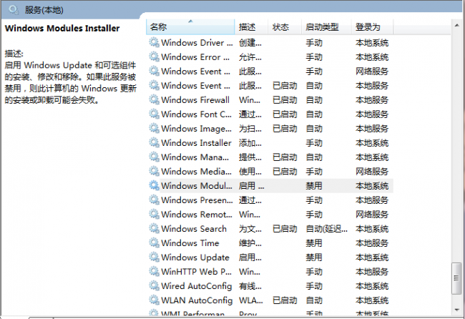Image resolution: width=465 pixels, height=319 pixels.
Task: Click the 服务(本地) header icon
Action: tap(14, 10)
